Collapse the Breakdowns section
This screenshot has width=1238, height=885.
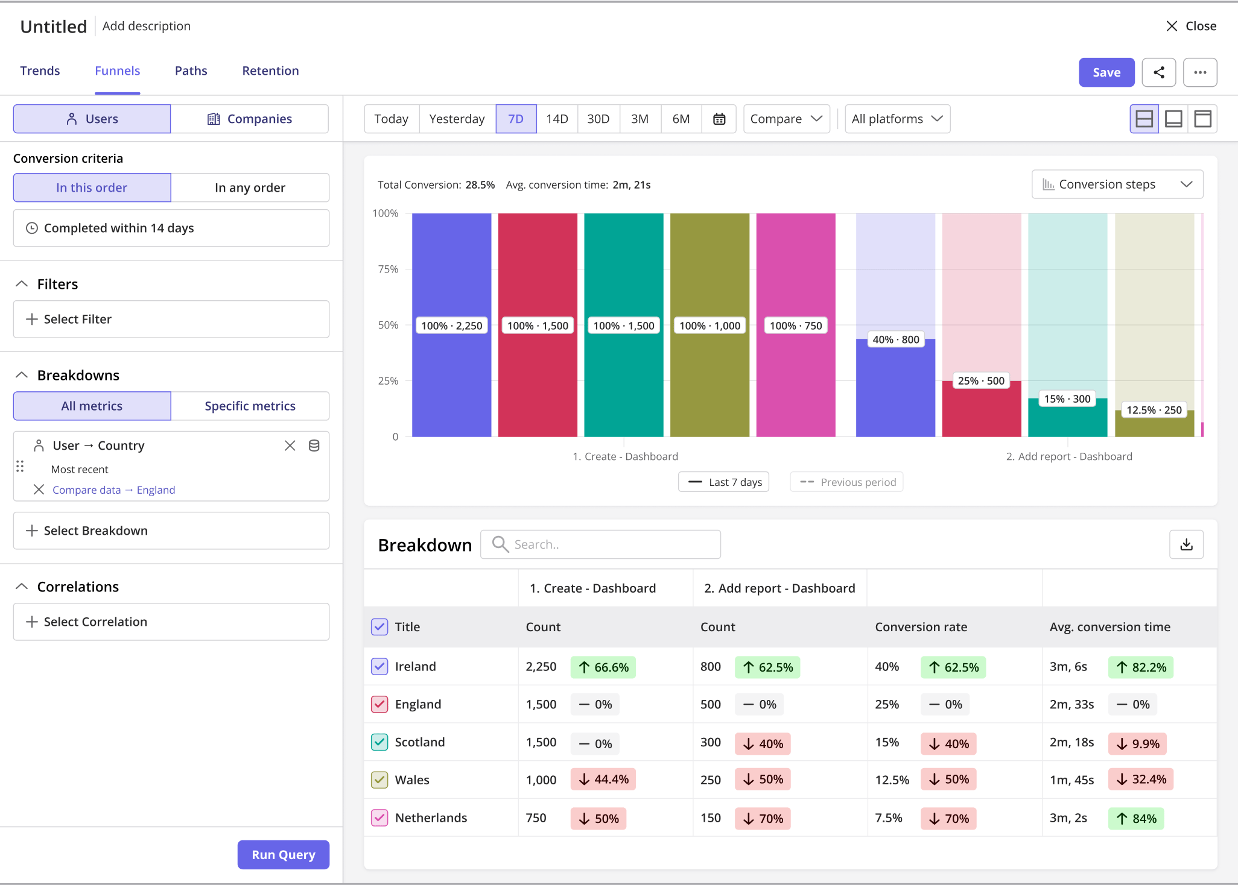(x=22, y=375)
